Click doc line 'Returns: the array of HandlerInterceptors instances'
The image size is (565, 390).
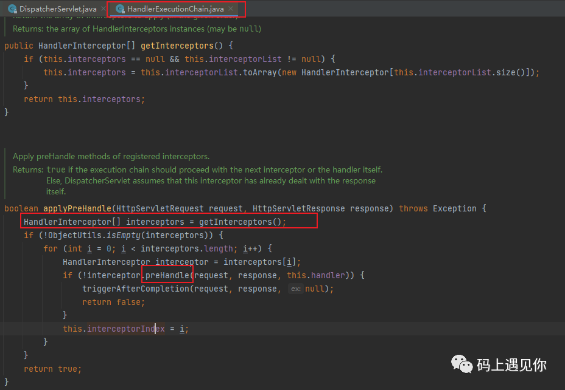coord(137,29)
